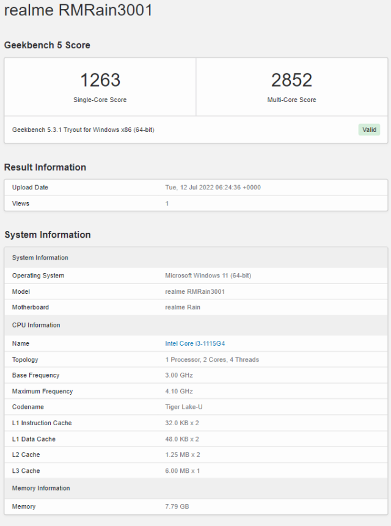Image resolution: width=391 pixels, height=526 pixels.
Task: Click the bold System Information section heading
Action: pos(48,235)
